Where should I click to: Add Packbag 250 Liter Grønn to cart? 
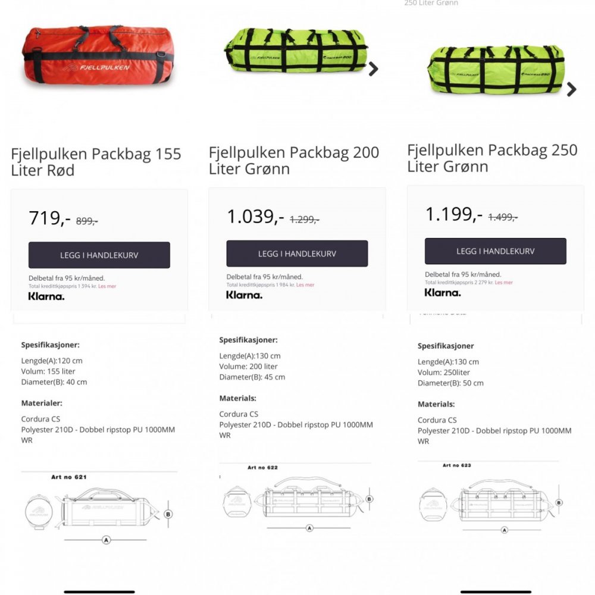[495, 251]
